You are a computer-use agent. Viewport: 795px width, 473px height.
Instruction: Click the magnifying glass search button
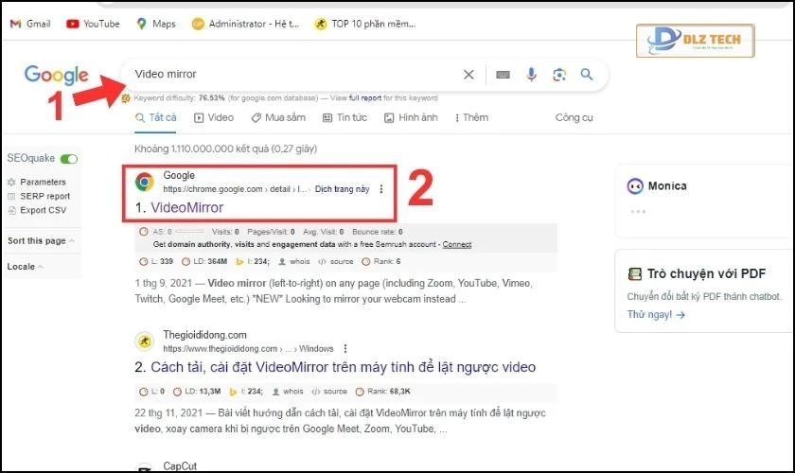587,75
